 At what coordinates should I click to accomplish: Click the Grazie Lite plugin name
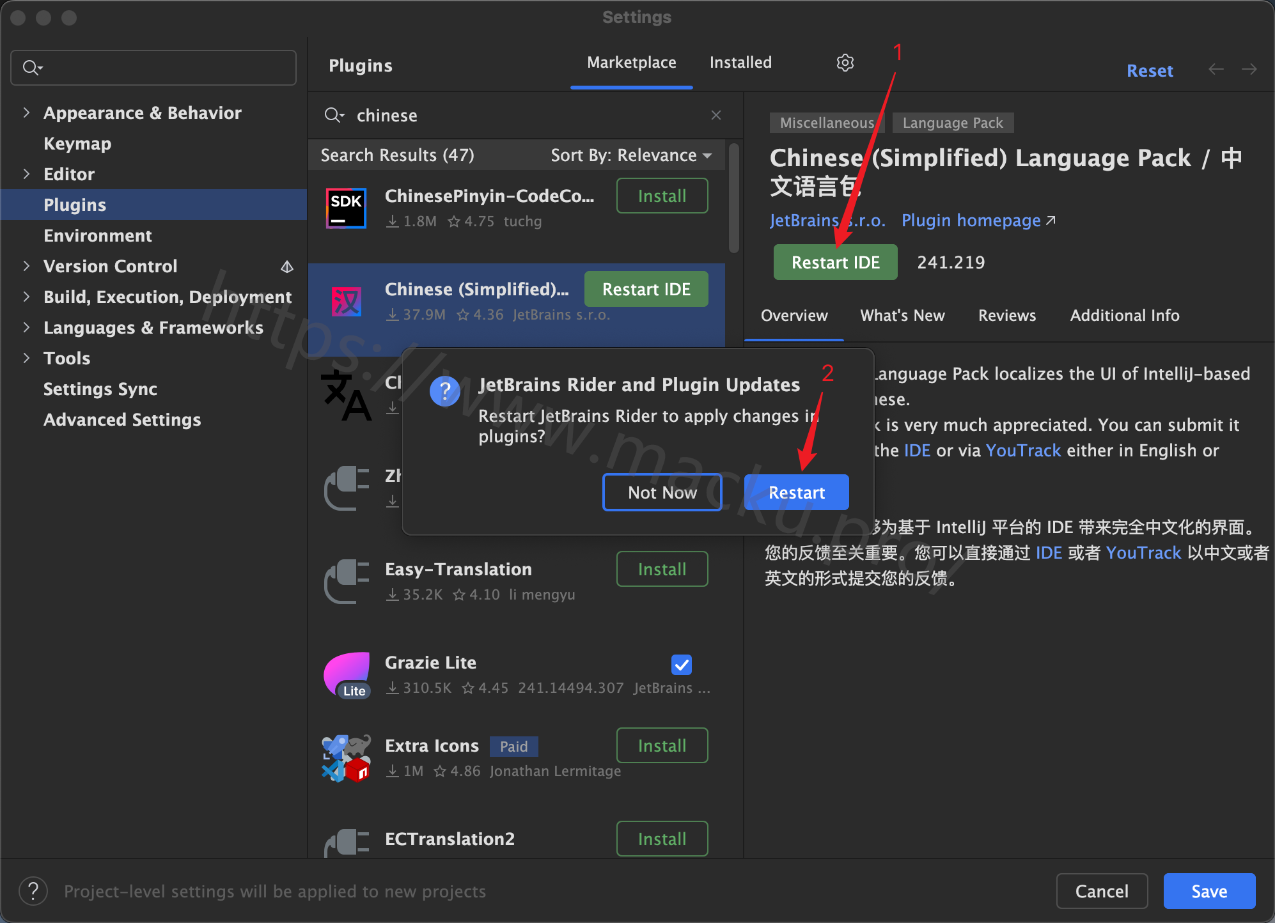[430, 663]
